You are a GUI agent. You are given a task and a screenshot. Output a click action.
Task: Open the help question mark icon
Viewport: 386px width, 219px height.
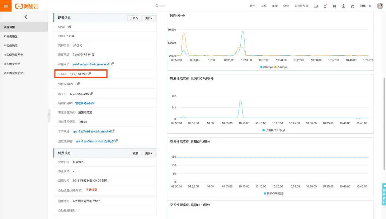[343, 6]
